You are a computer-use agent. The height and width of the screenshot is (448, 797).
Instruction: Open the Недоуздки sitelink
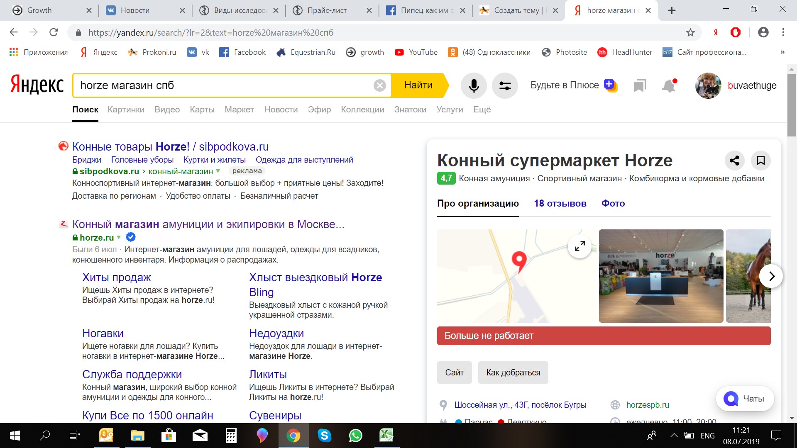[x=276, y=333]
